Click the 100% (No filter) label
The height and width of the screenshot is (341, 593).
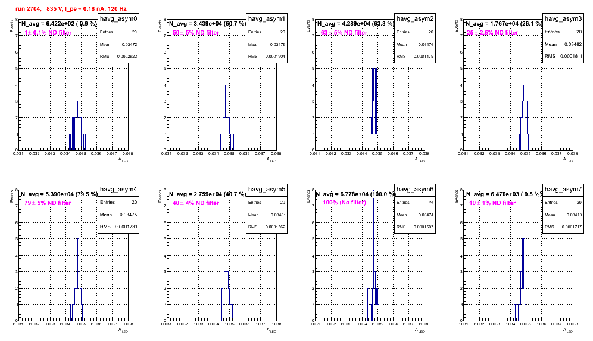point(345,203)
